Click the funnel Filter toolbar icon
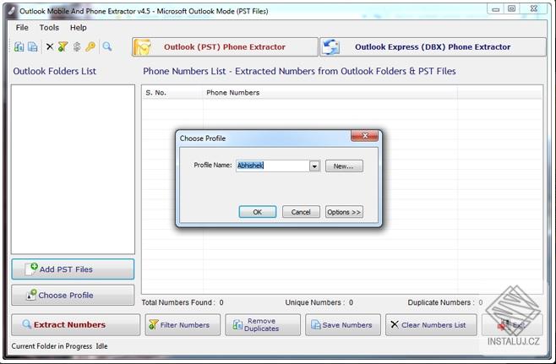 63,46
